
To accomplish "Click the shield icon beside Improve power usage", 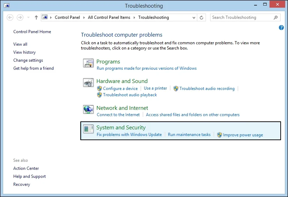I will tap(220, 135).
